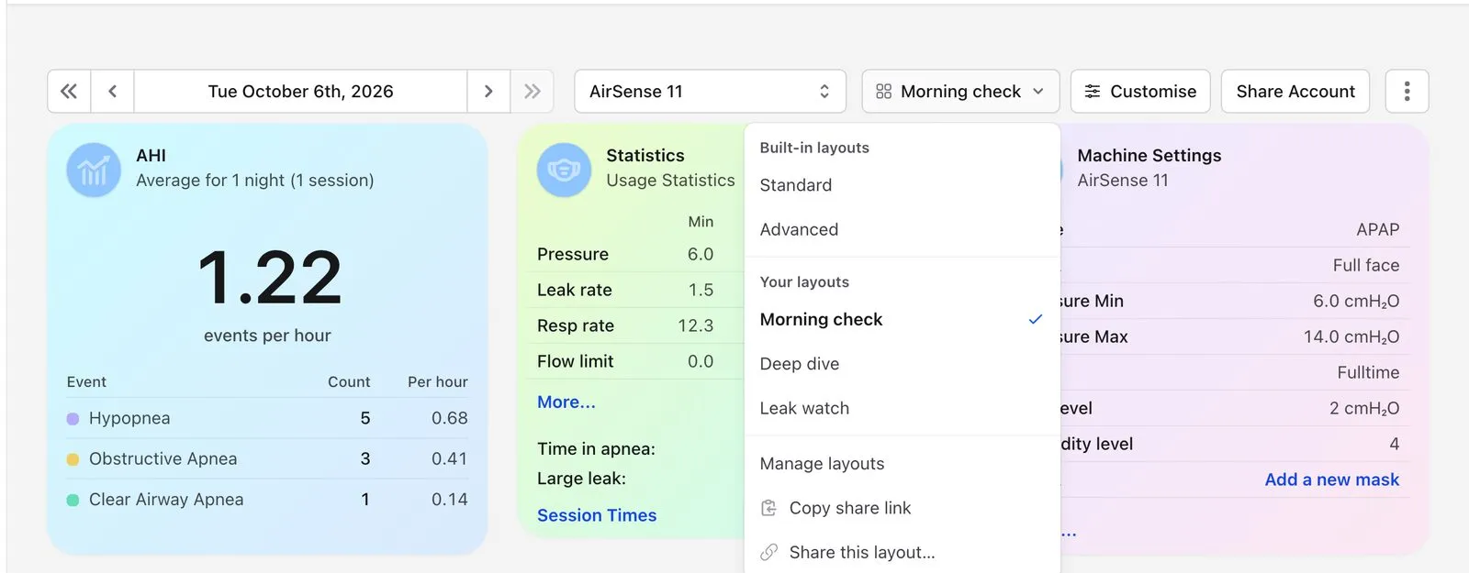Click the Event column header

[86, 382]
